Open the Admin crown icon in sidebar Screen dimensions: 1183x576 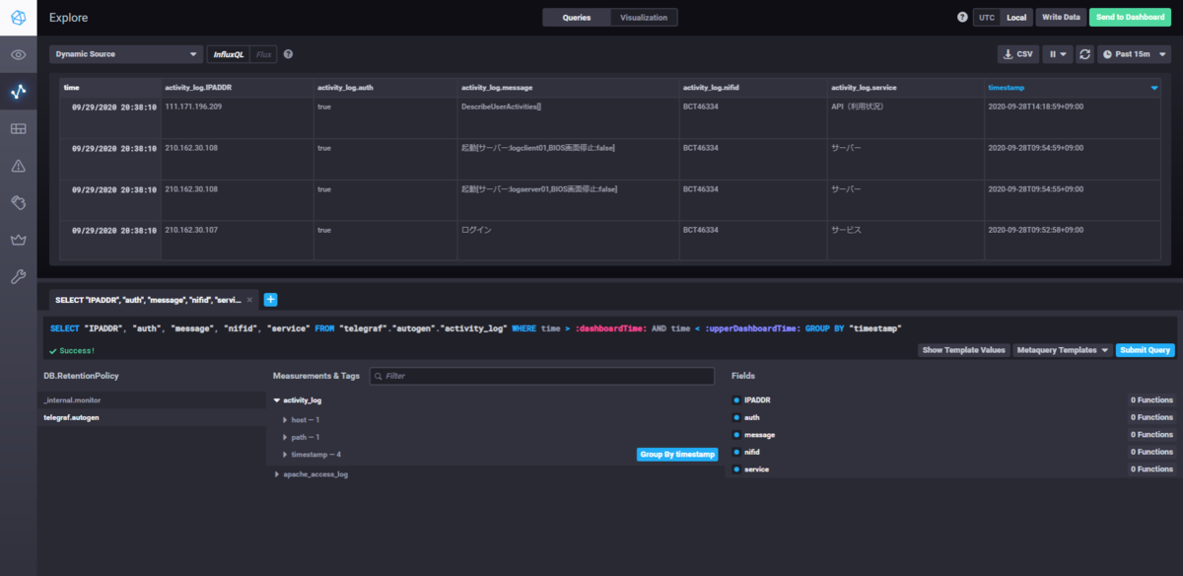click(18, 240)
